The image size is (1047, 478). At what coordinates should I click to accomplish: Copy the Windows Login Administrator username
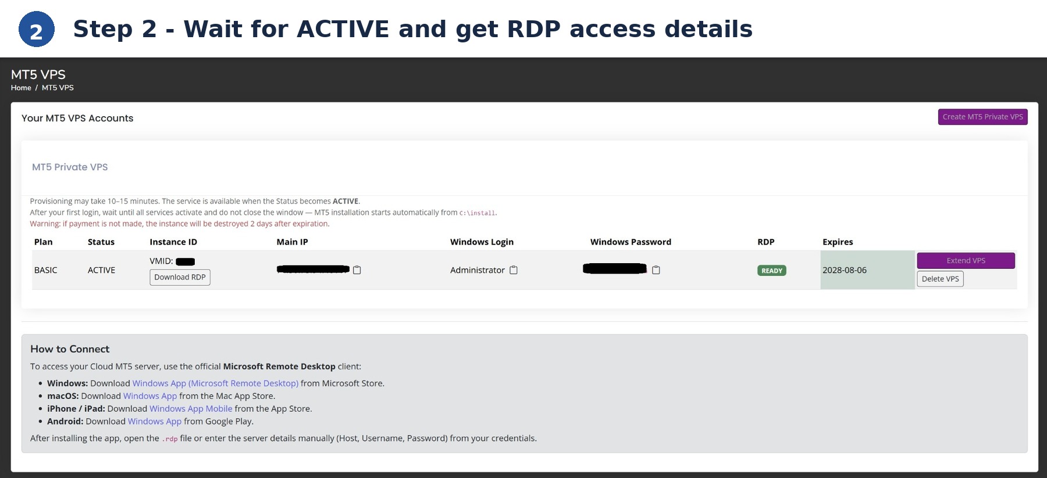514,270
